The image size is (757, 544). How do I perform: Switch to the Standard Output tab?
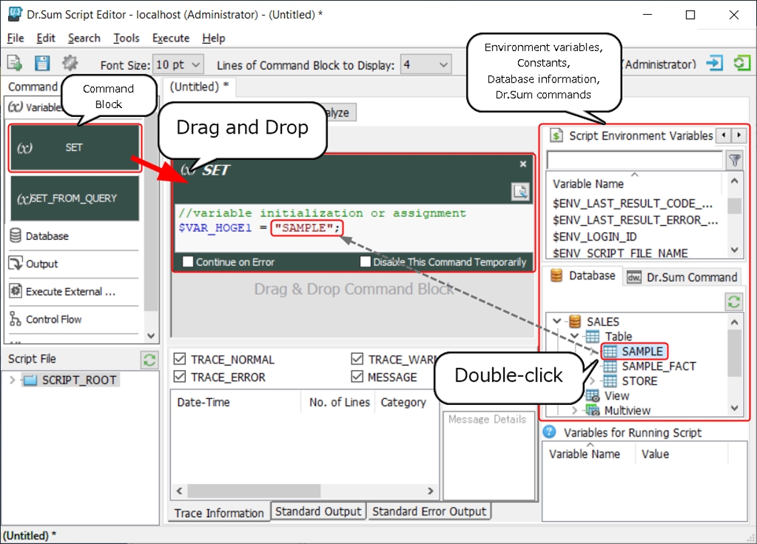[318, 512]
